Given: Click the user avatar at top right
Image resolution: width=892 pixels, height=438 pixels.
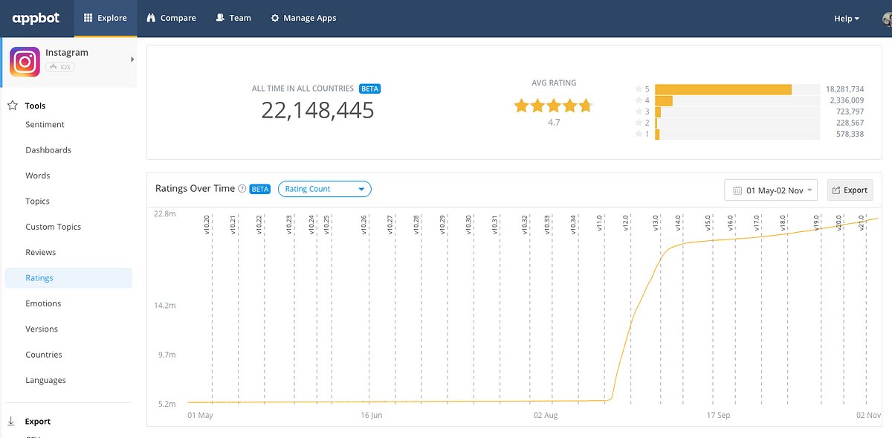Looking at the screenshot, I should tap(886, 19).
